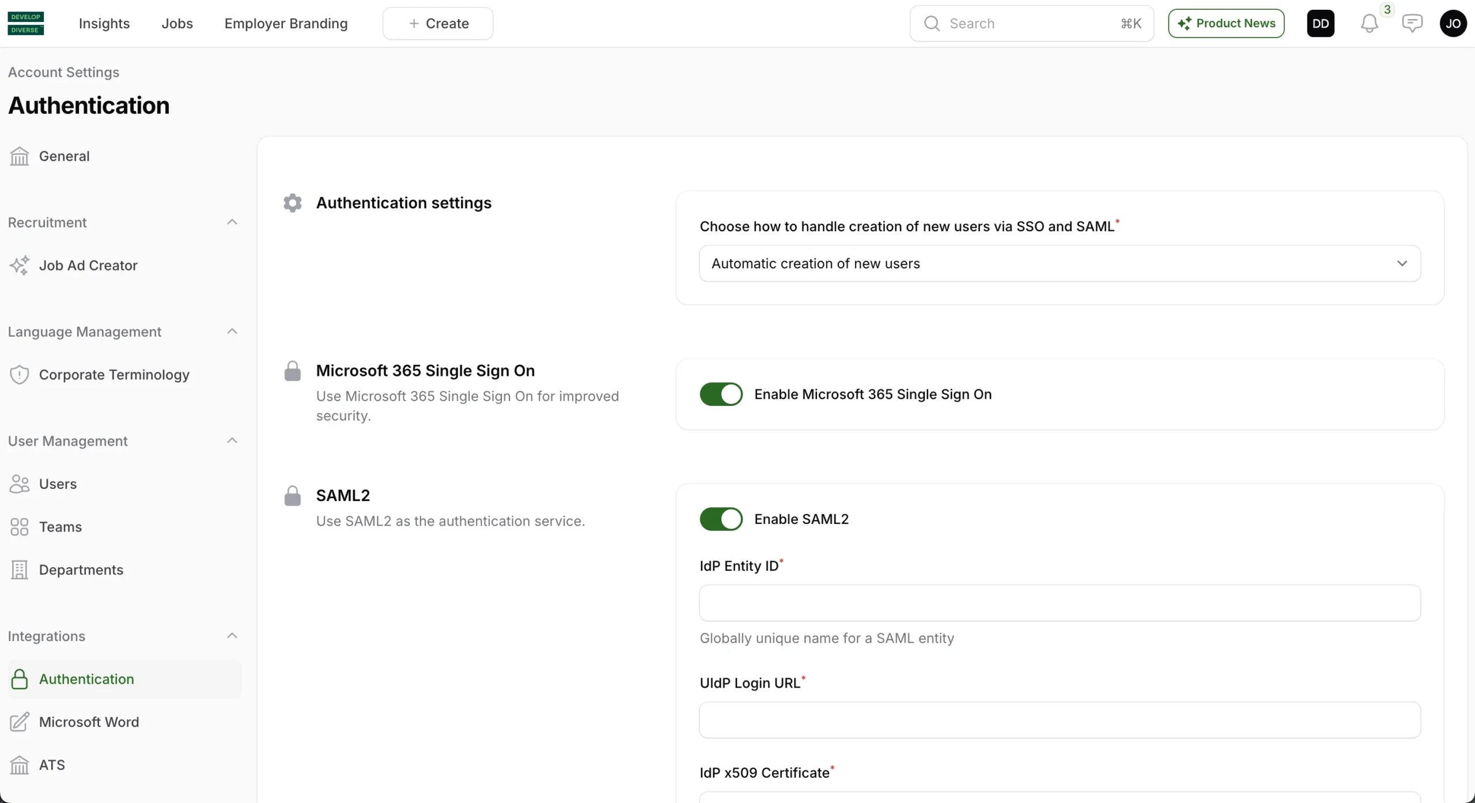Click the notification bell icon
1475x803 pixels.
1369,24
